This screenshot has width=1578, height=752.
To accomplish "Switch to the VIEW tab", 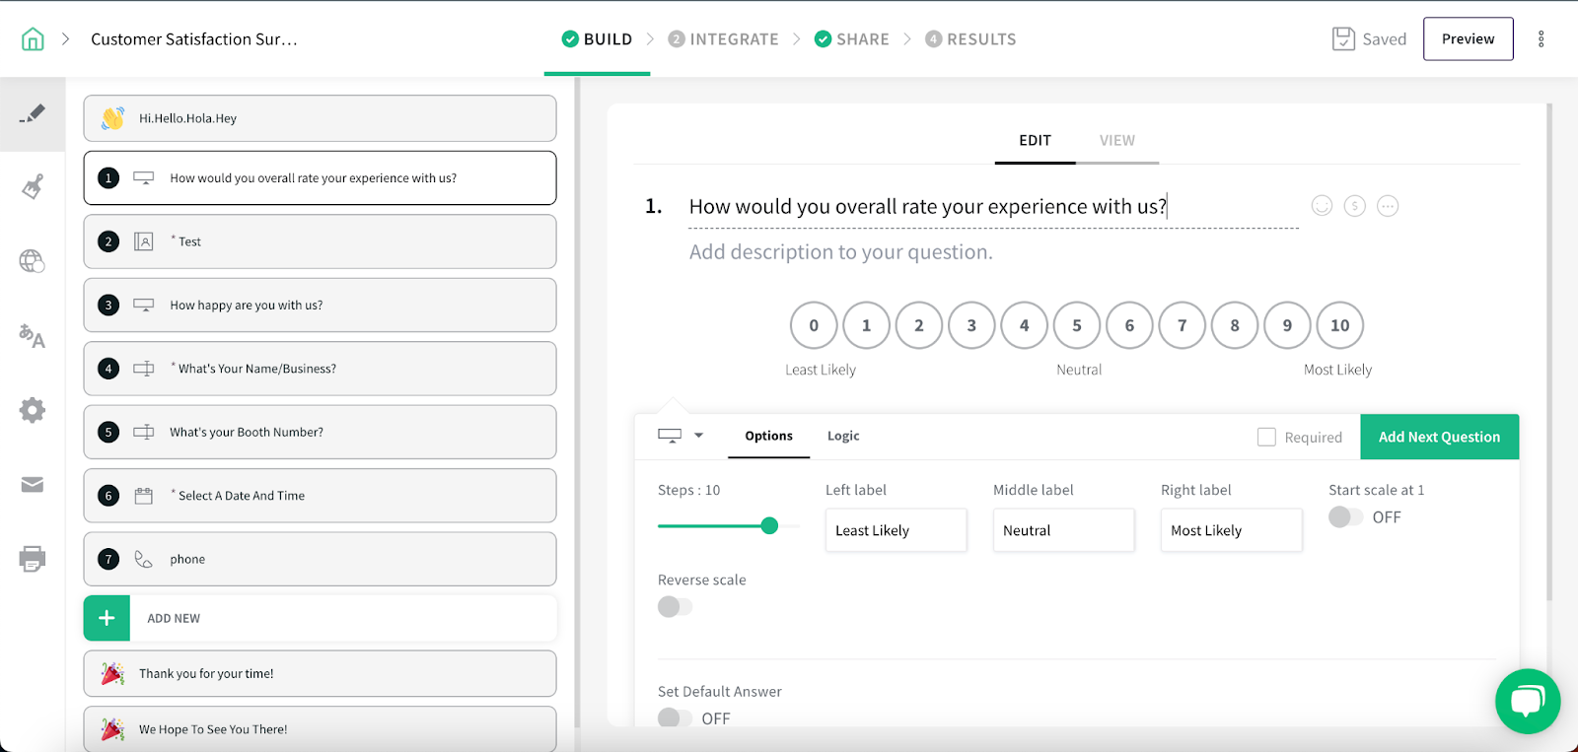I will click(x=1117, y=141).
